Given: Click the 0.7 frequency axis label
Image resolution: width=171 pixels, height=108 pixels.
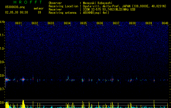Looking at the screenshot, I should pyautogui.click(x=2, y=89).
